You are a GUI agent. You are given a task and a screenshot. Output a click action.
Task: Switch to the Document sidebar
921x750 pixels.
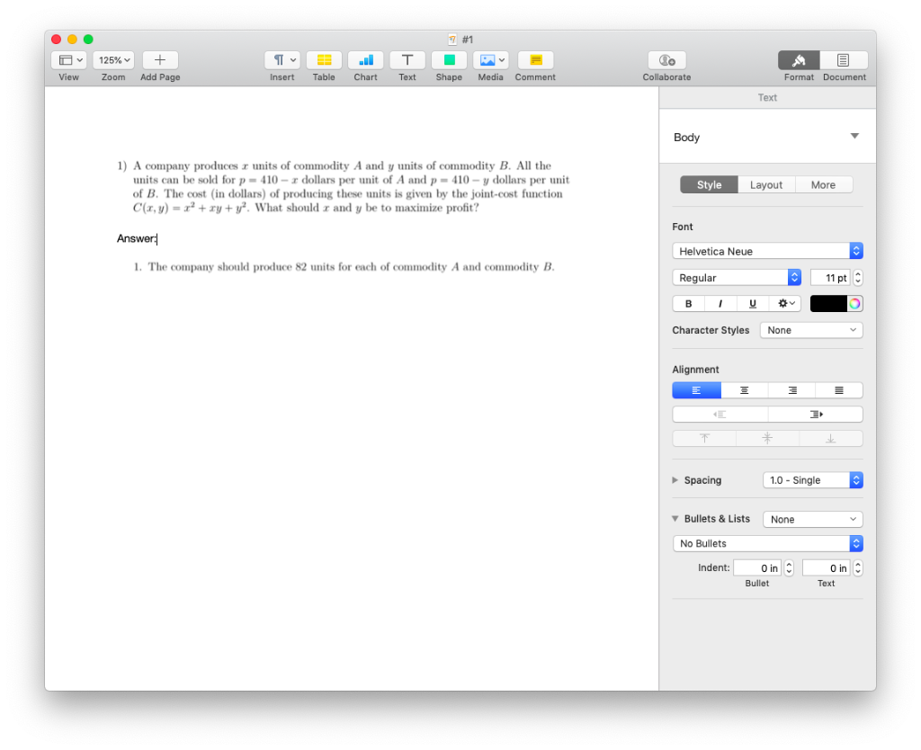844,60
